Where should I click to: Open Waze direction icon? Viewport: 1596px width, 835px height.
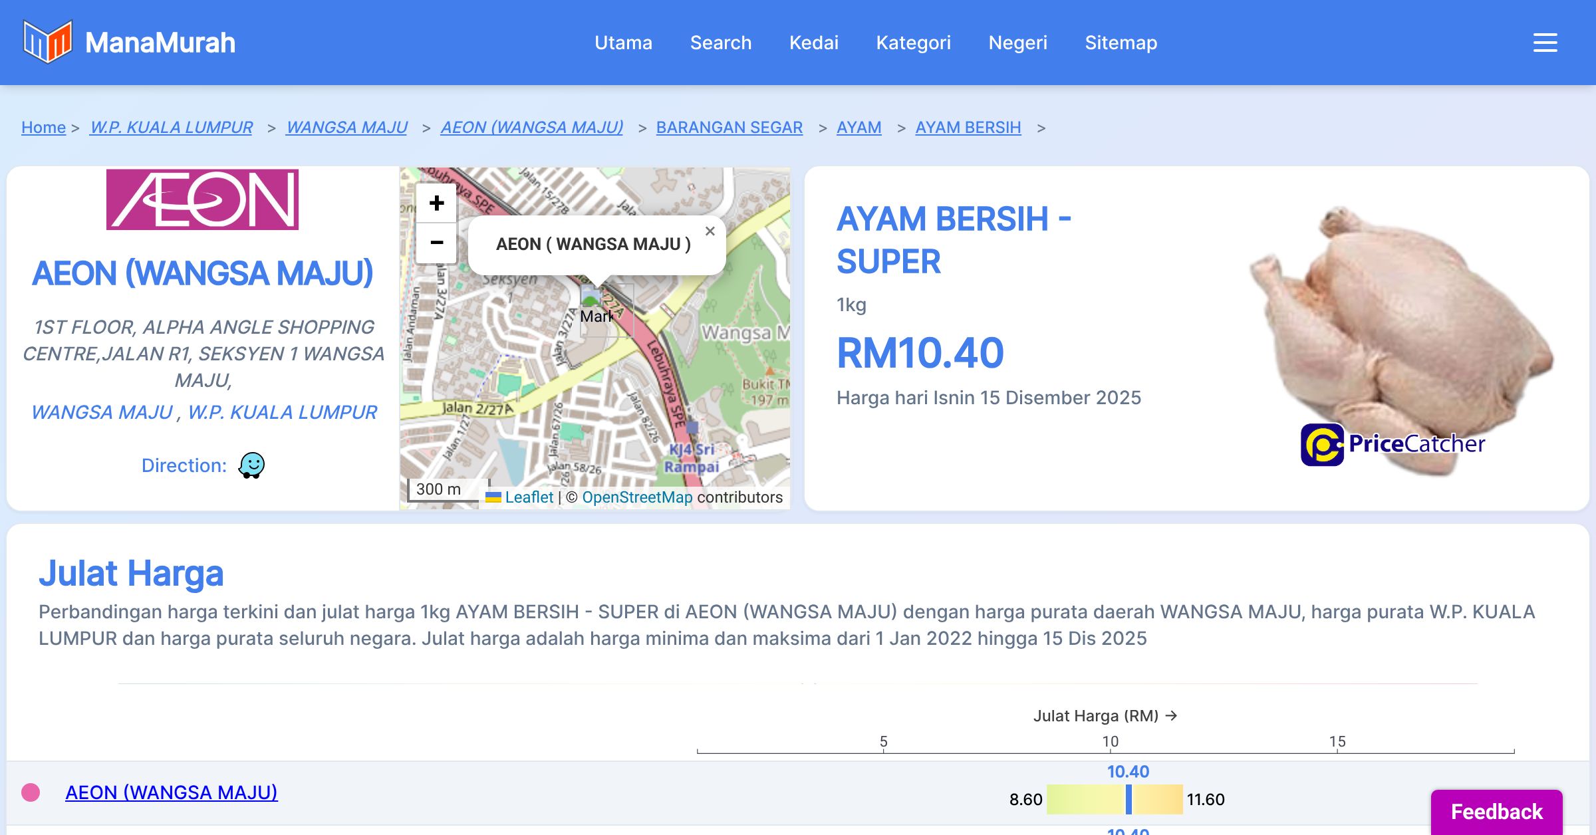(x=252, y=465)
